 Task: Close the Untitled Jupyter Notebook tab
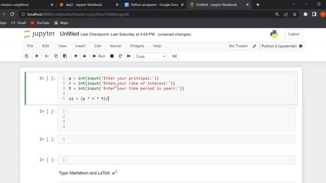click(248, 5)
